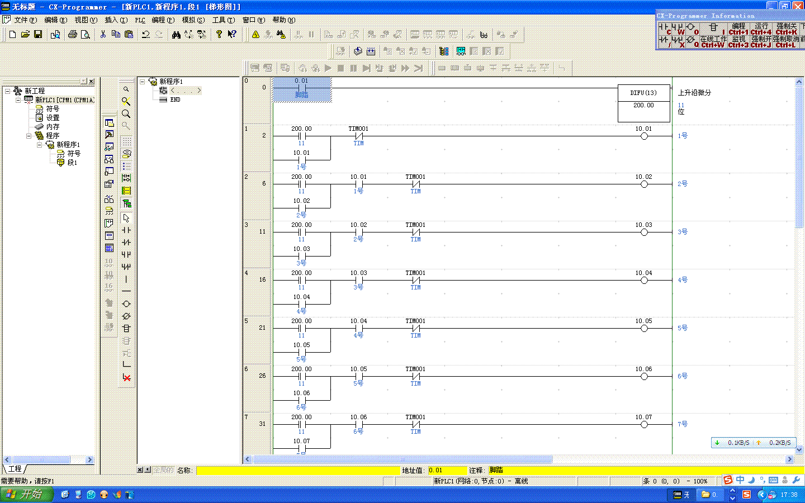Select 设置 in the project tree
This screenshot has height=503, width=805.
tap(53, 117)
